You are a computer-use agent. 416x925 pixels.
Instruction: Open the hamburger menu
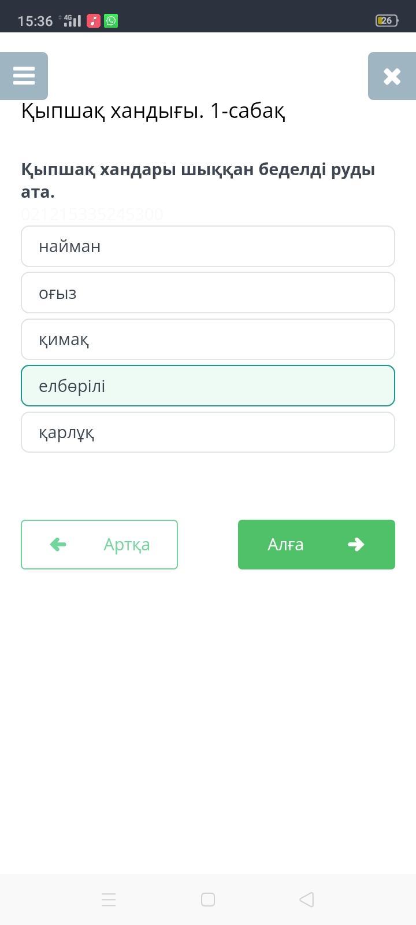coord(24,76)
